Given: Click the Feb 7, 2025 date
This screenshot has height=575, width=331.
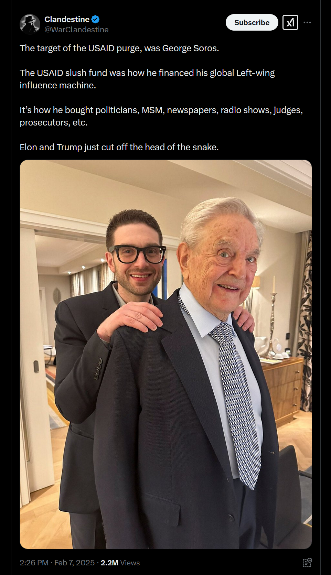Looking at the screenshot, I should (x=74, y=563).
